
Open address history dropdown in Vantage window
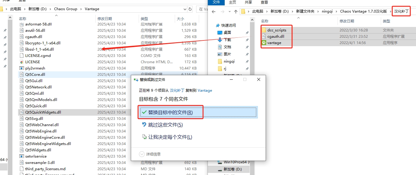(185, 9)
